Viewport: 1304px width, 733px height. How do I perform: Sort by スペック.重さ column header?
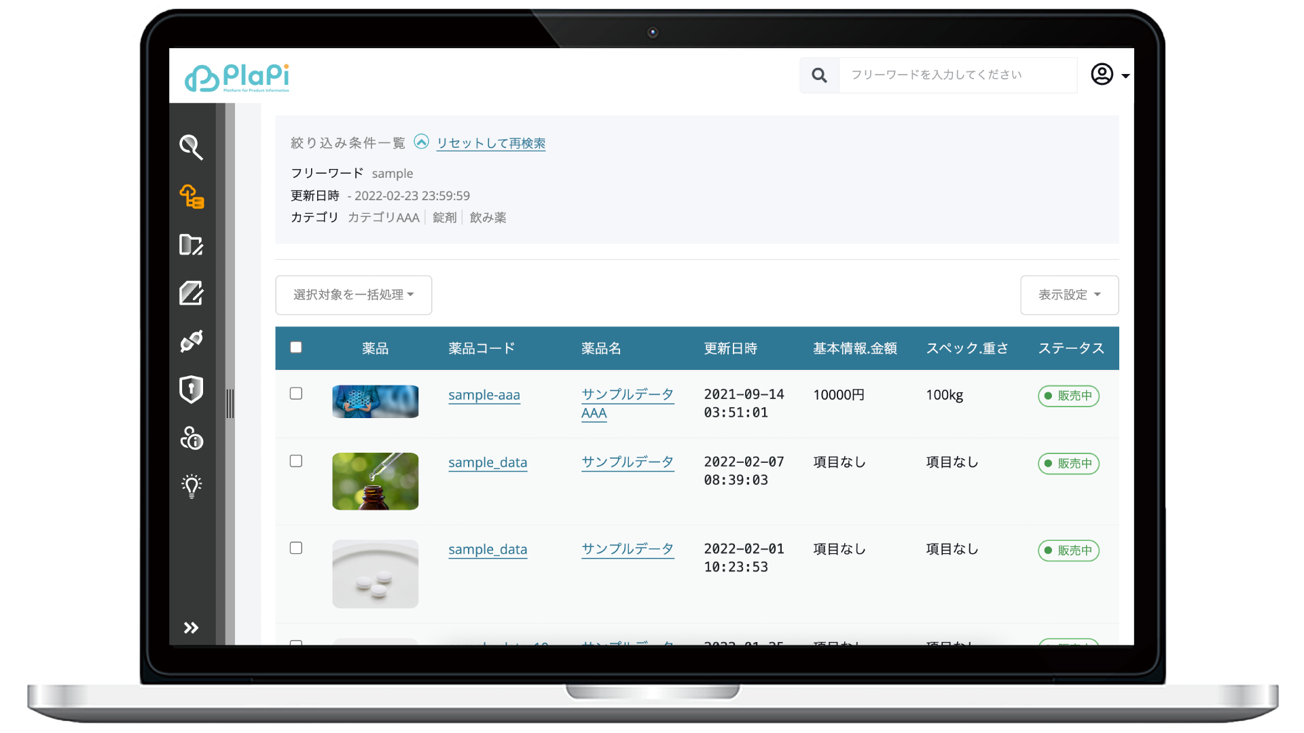[x=967, y=349]
